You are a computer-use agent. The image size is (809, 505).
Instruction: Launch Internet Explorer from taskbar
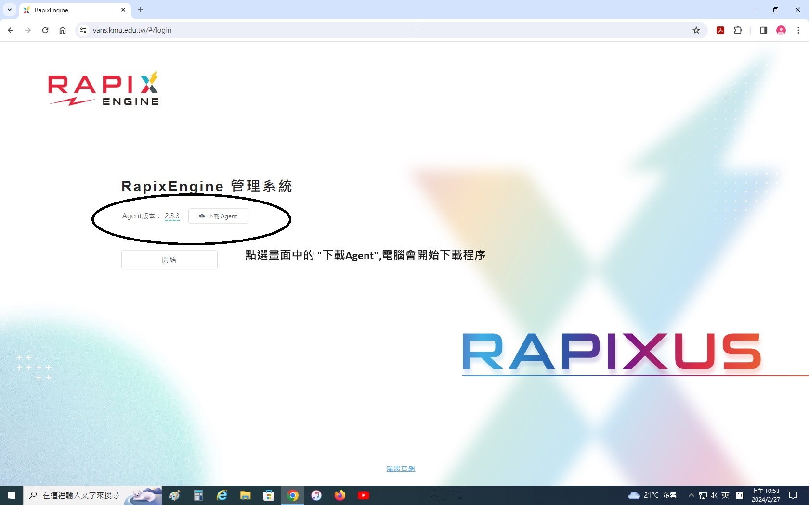tap(222, 495)
